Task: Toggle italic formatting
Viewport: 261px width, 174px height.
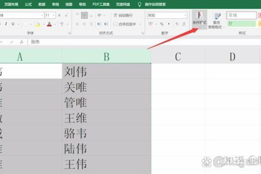Action: (6, 24)
